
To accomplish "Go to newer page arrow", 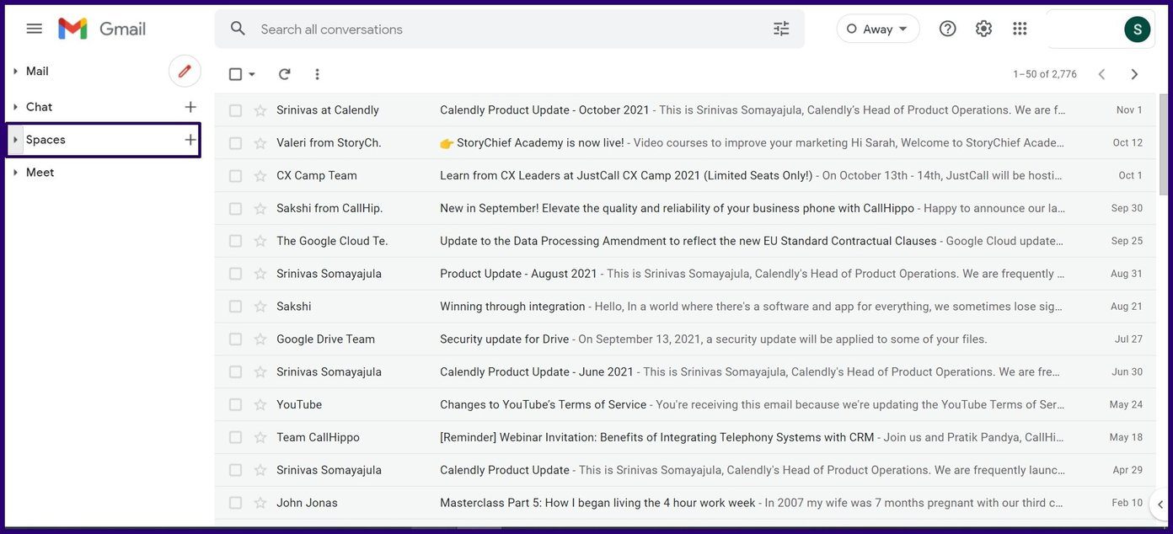I will tap(1101, 74).
